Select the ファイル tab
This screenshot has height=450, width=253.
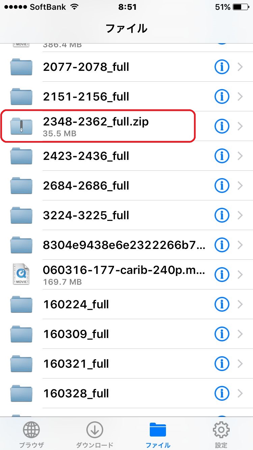[158, 434]
